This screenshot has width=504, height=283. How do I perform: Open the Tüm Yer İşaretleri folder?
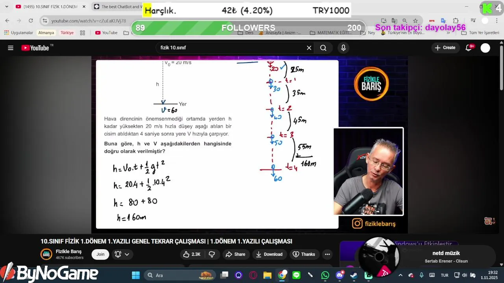point(480,33)
